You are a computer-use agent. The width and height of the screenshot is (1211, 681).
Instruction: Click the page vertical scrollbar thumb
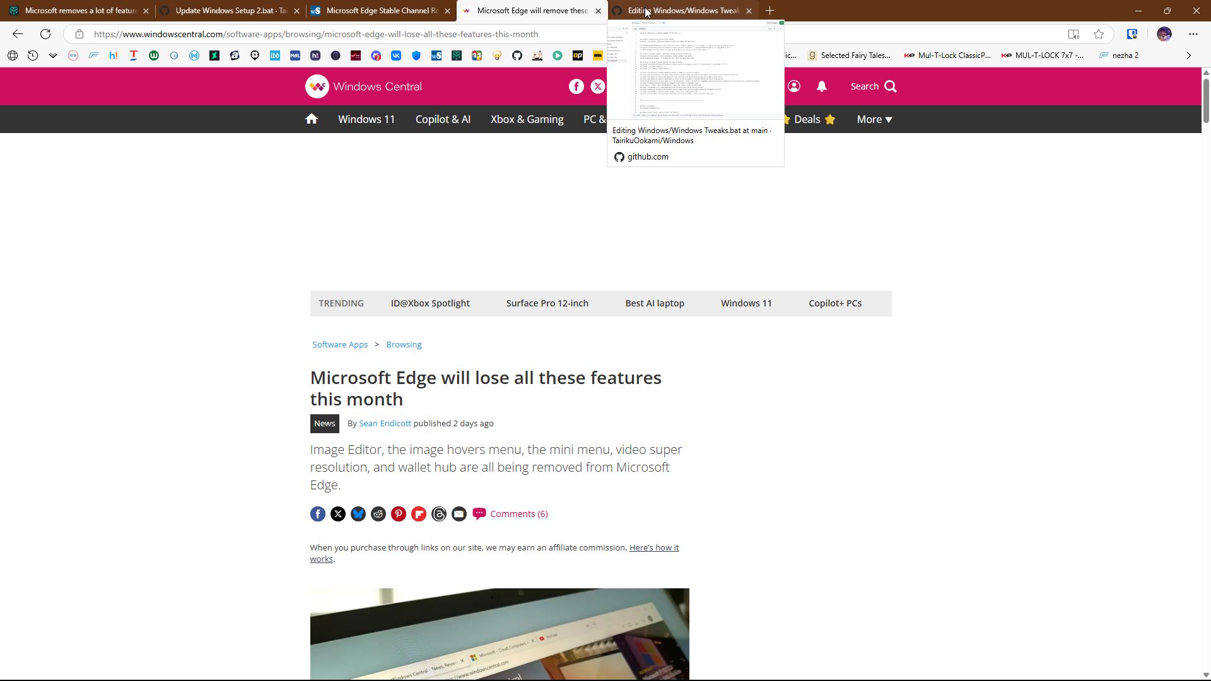coord(1206,101)
